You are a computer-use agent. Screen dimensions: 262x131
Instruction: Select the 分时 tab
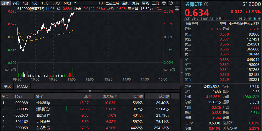[5, 3]
